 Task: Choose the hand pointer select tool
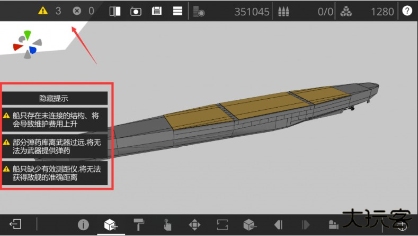[167, 224]
